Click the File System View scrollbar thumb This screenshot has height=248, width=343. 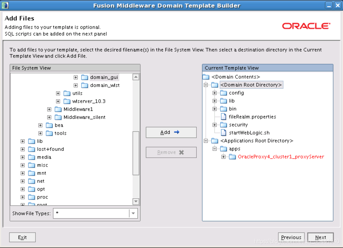[x=136, y=153]
